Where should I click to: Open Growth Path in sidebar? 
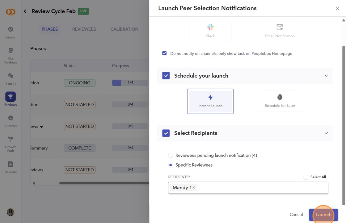(x=11, y=144)
